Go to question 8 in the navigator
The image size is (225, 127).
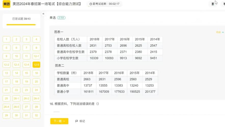36,48
